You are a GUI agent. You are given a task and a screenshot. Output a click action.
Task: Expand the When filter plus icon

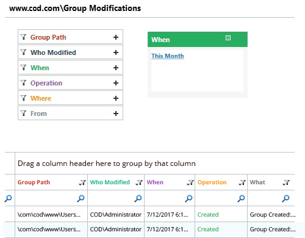tap(116, 68)
